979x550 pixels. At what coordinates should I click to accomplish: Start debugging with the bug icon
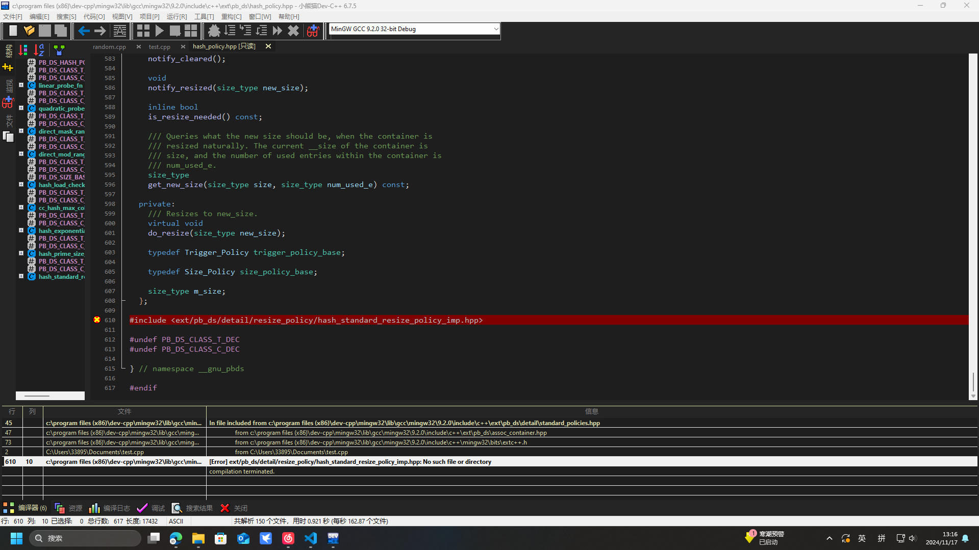coord(214,31)
